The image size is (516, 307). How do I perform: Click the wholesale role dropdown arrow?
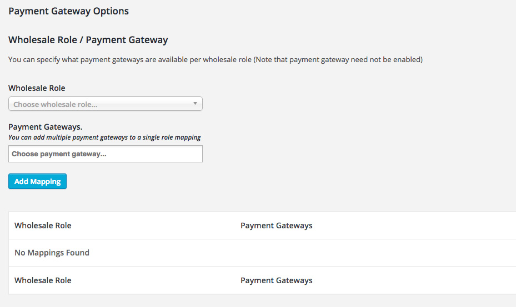(x=195, y=104)
